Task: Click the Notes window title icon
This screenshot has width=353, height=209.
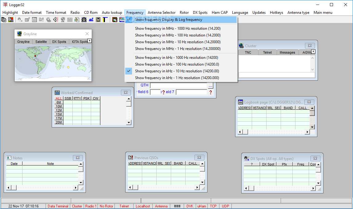Action: click(9, 158)
